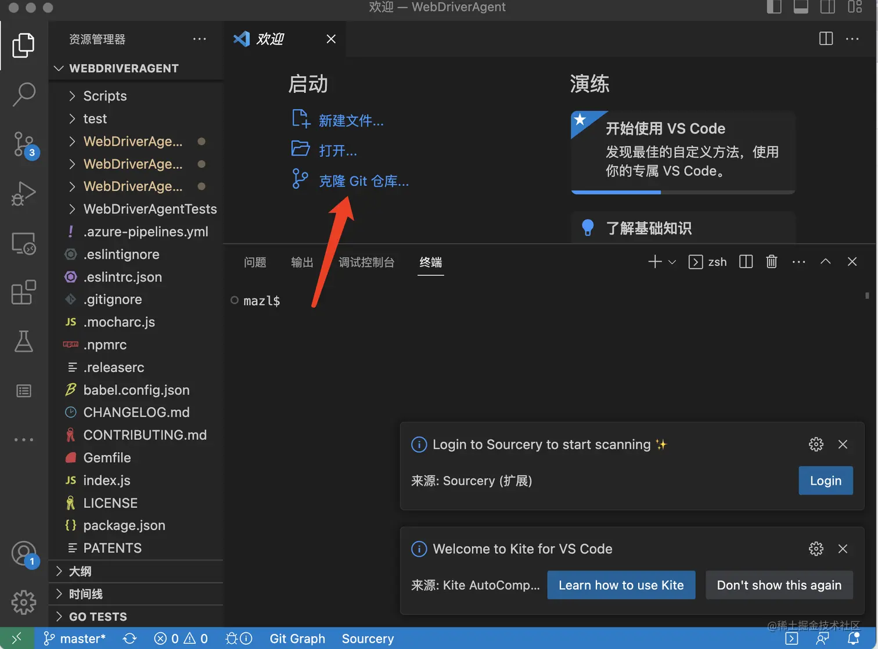878x649 pixels.
Task: Click the list-style icon below Testing
Action: click(24, 391)
